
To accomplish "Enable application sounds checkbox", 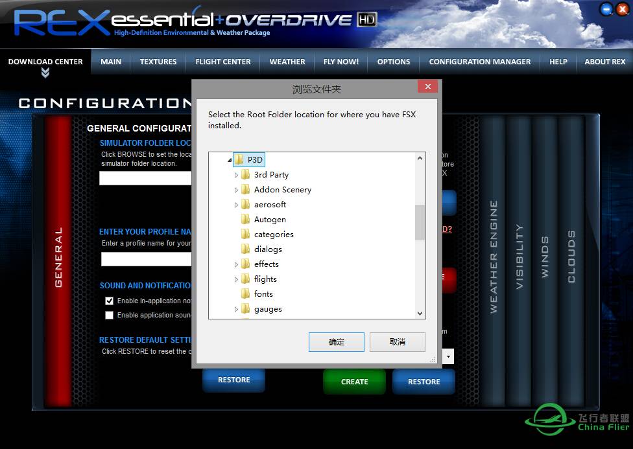I will [x=110, y=315].
